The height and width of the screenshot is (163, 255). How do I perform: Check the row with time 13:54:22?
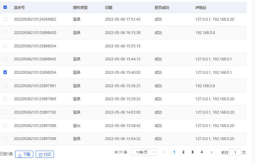pyautogui.click(x=5, y=139)
